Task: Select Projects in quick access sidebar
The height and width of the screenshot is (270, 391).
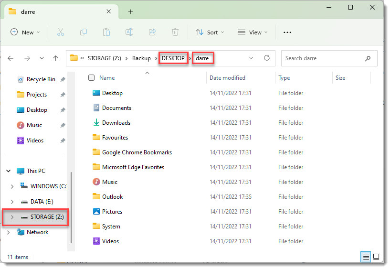Action: 37,95
